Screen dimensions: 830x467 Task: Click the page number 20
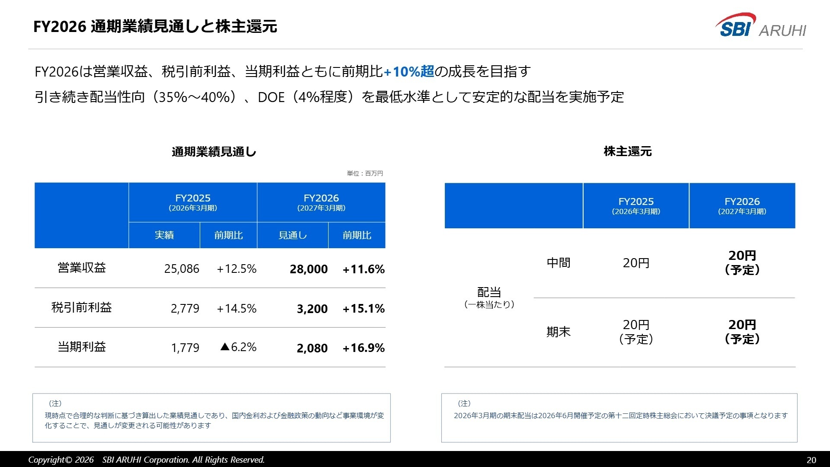(x=811, y=460)
